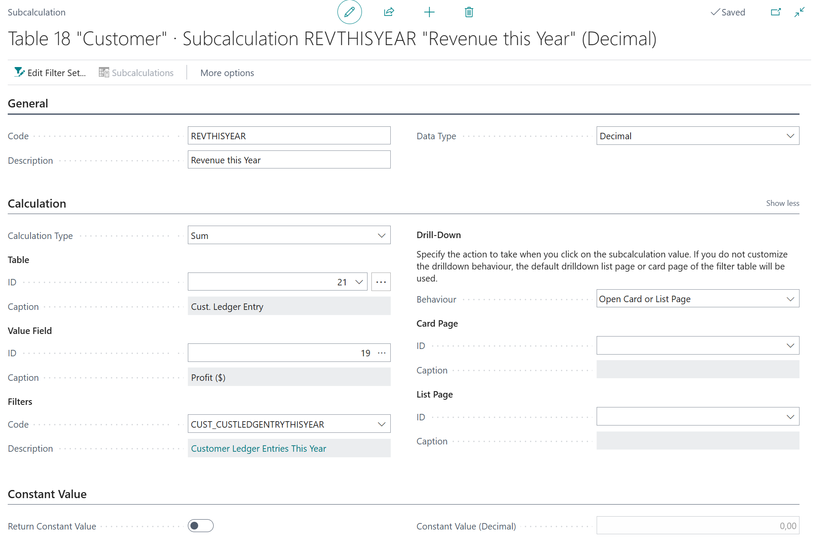Click the collapse page arrows icon

pos(799,12)
